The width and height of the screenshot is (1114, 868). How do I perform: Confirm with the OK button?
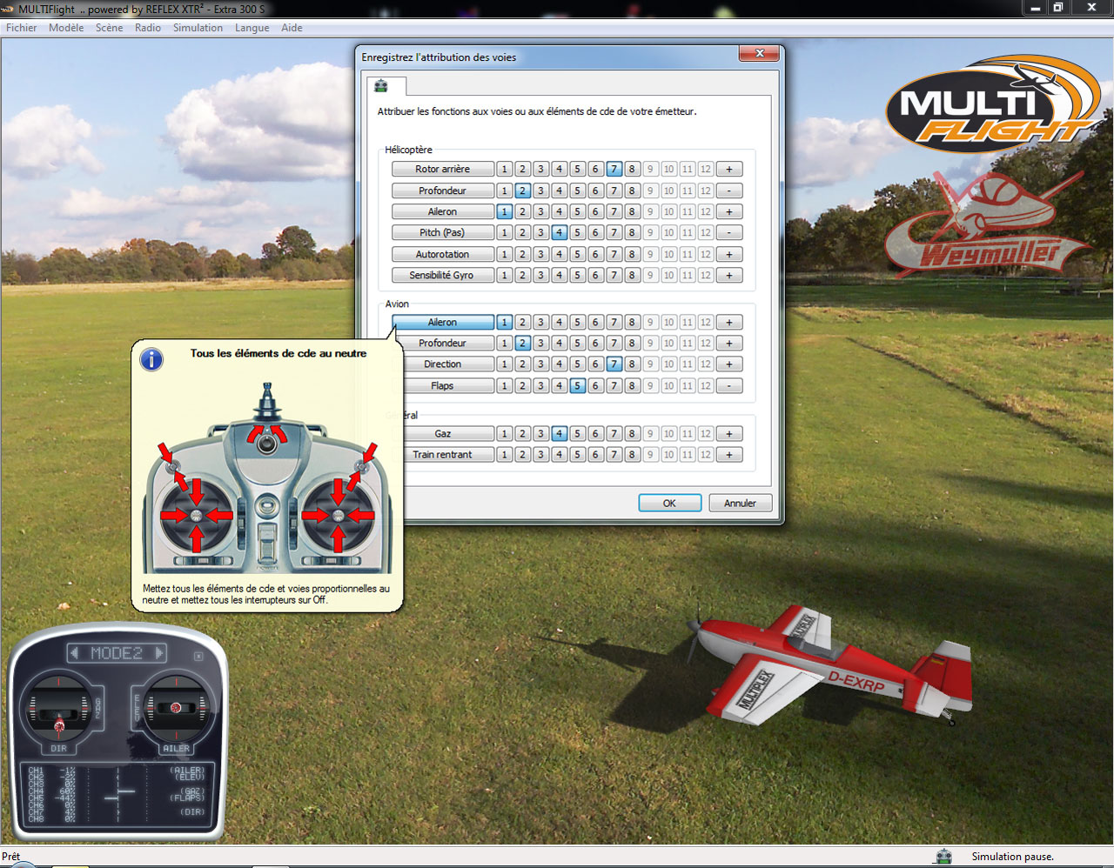click(x=669, y=503)
